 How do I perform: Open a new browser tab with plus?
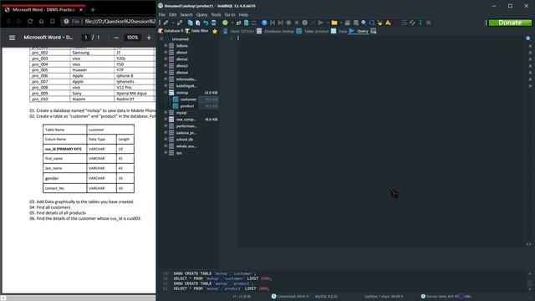coord(93,9)
